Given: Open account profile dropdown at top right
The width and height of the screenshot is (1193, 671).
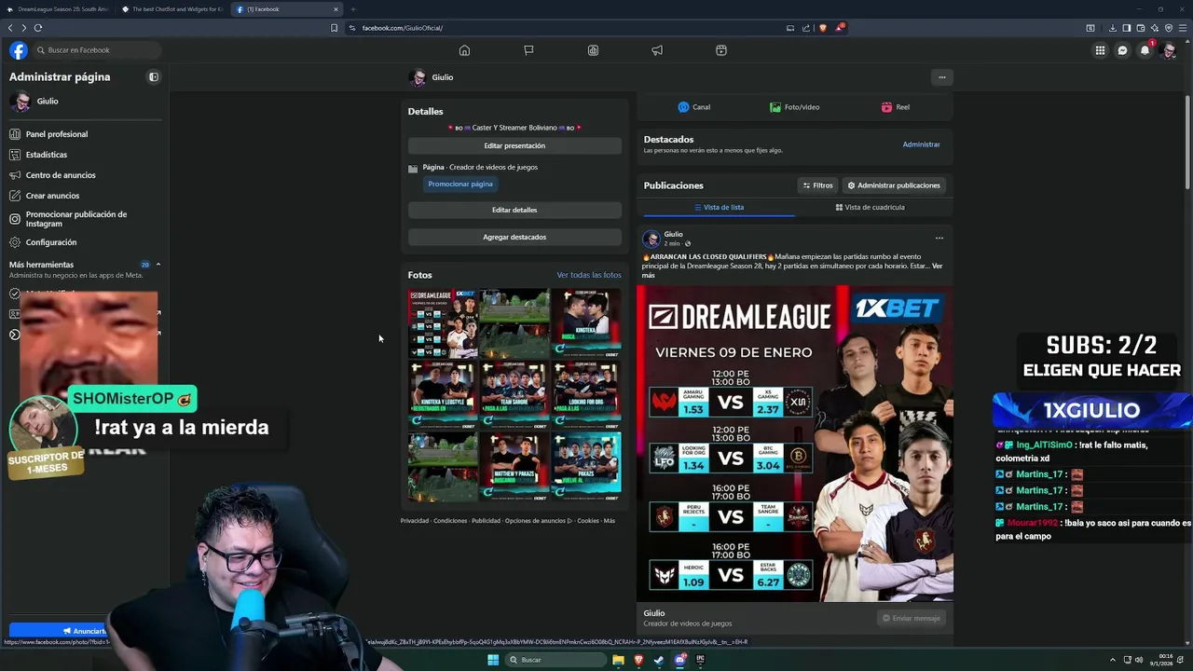Looking at the screenshot, I should pyautogui.click(x=1169, y=50).
